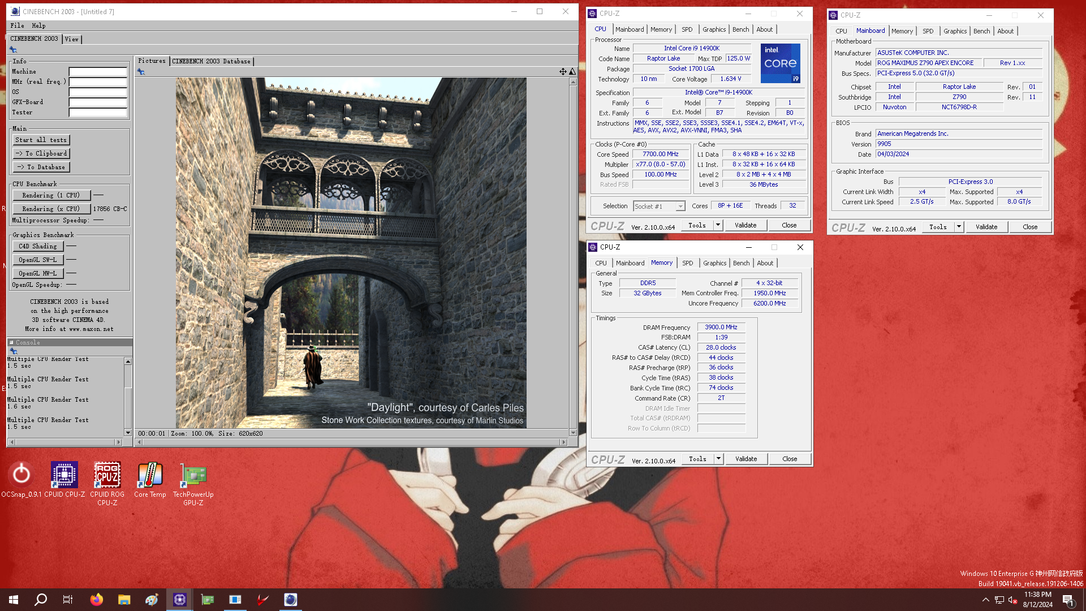This screenshot has width=1086, height=611.
Task: Select the Pictures tab
Action: click(152, 61)
